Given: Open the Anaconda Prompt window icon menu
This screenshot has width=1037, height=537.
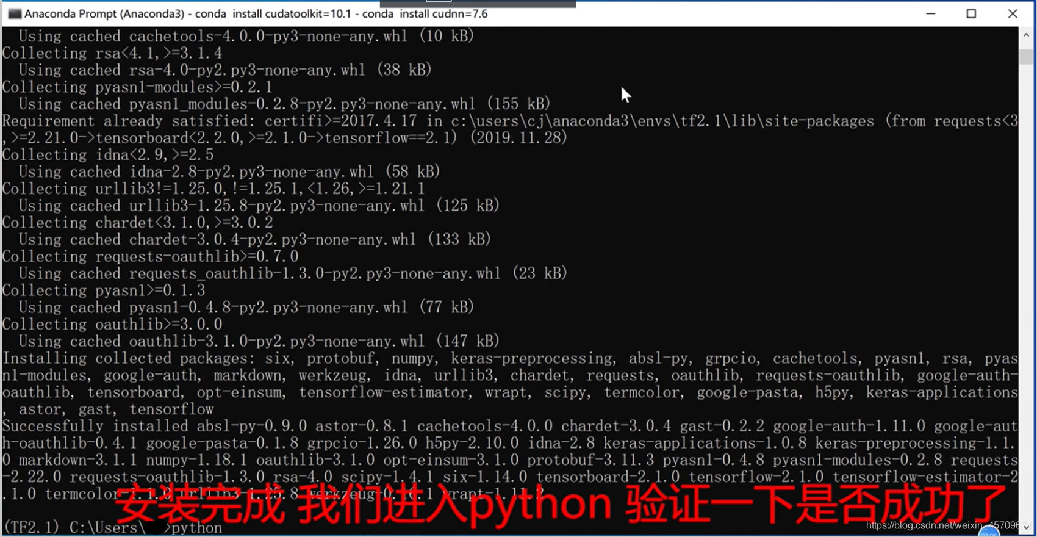Looking at the screenshot, I should [14, 13].
